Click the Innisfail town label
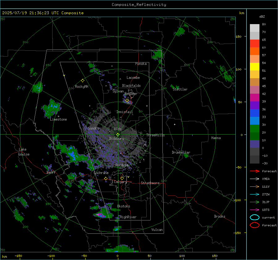The image size is (278, 260). click(x=124, y=112)
